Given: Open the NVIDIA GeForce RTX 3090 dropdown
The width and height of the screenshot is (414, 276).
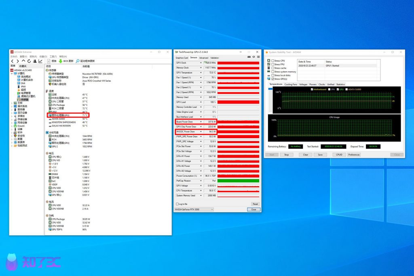Looking at the screenshot, I should 194,209.
